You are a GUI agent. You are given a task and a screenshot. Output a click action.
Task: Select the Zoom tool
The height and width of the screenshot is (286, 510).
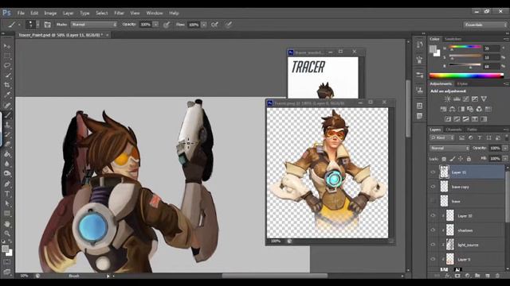point(7,233)
